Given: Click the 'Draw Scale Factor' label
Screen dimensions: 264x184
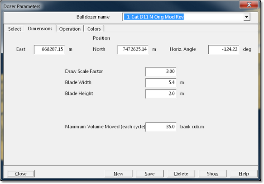Looking at the screenshot, I should click(84, 71).
